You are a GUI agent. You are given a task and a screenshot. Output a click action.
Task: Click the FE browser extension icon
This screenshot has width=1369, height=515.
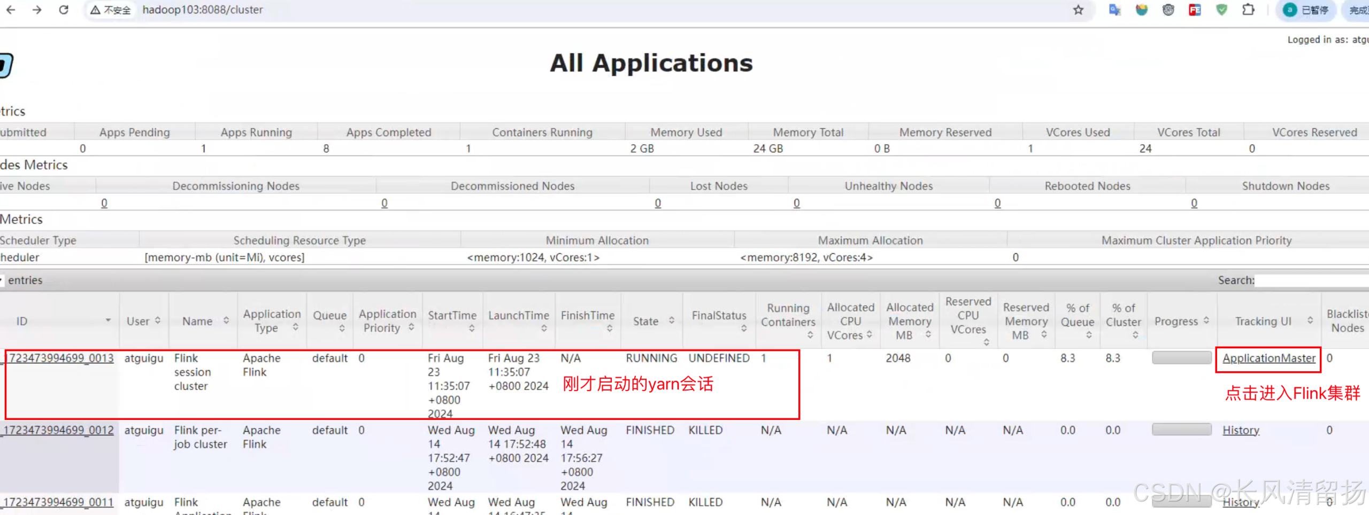(1196, 10)
